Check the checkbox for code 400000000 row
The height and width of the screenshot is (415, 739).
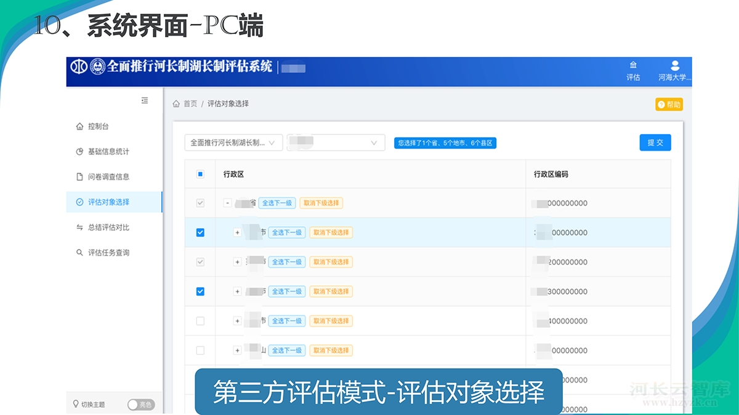click(x=200, y=321)
